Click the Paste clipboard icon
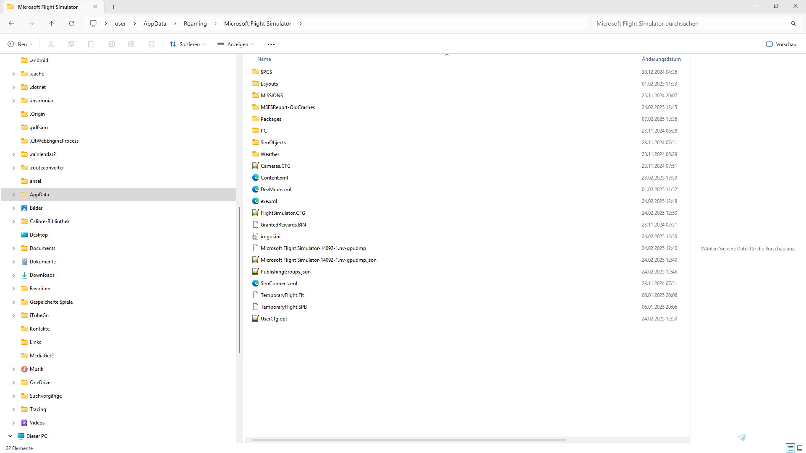 pyautogui.click(x=91, y=44)
